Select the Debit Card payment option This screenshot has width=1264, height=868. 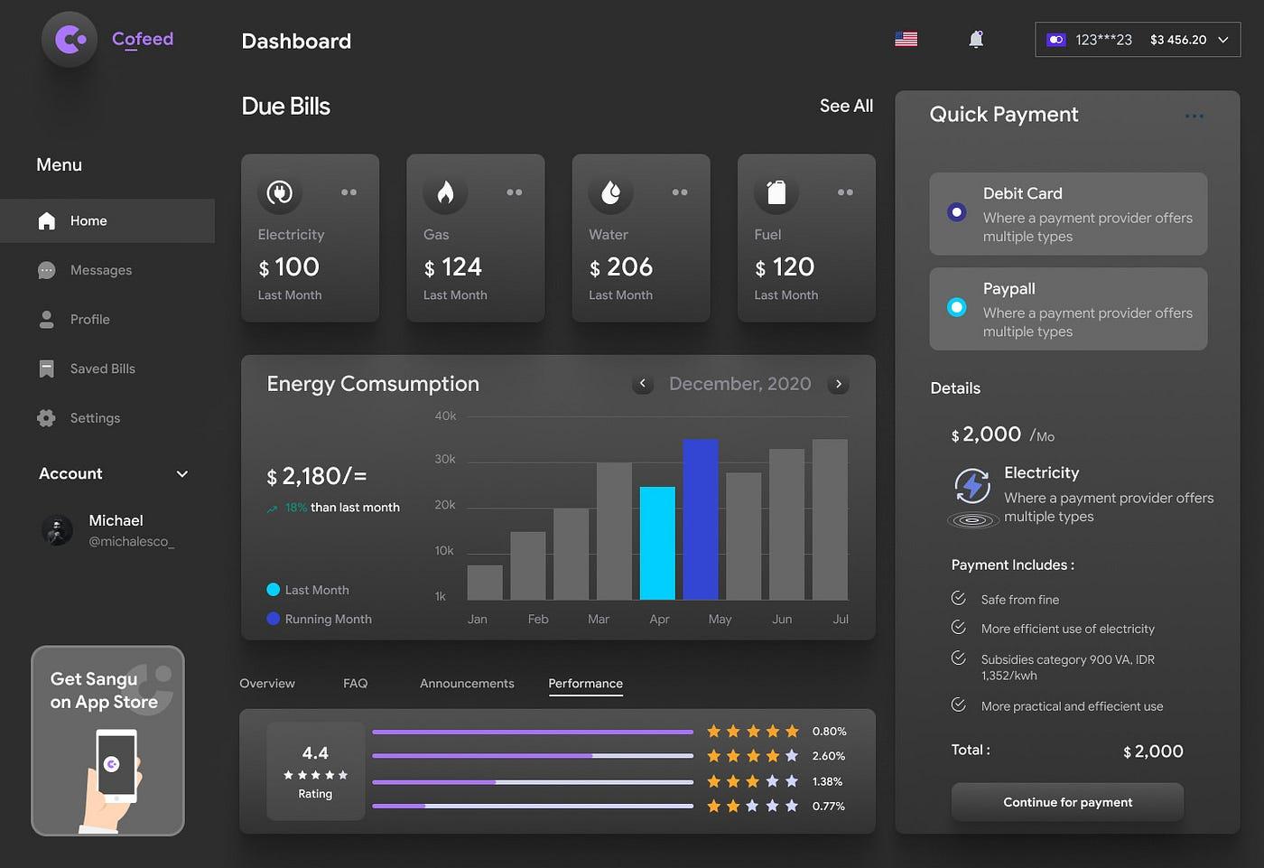point(956,212)
